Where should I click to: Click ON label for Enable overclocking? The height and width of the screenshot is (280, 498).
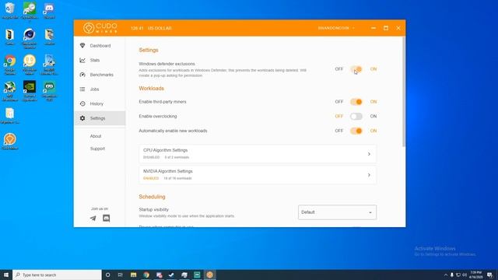click(x=373, y=116)
